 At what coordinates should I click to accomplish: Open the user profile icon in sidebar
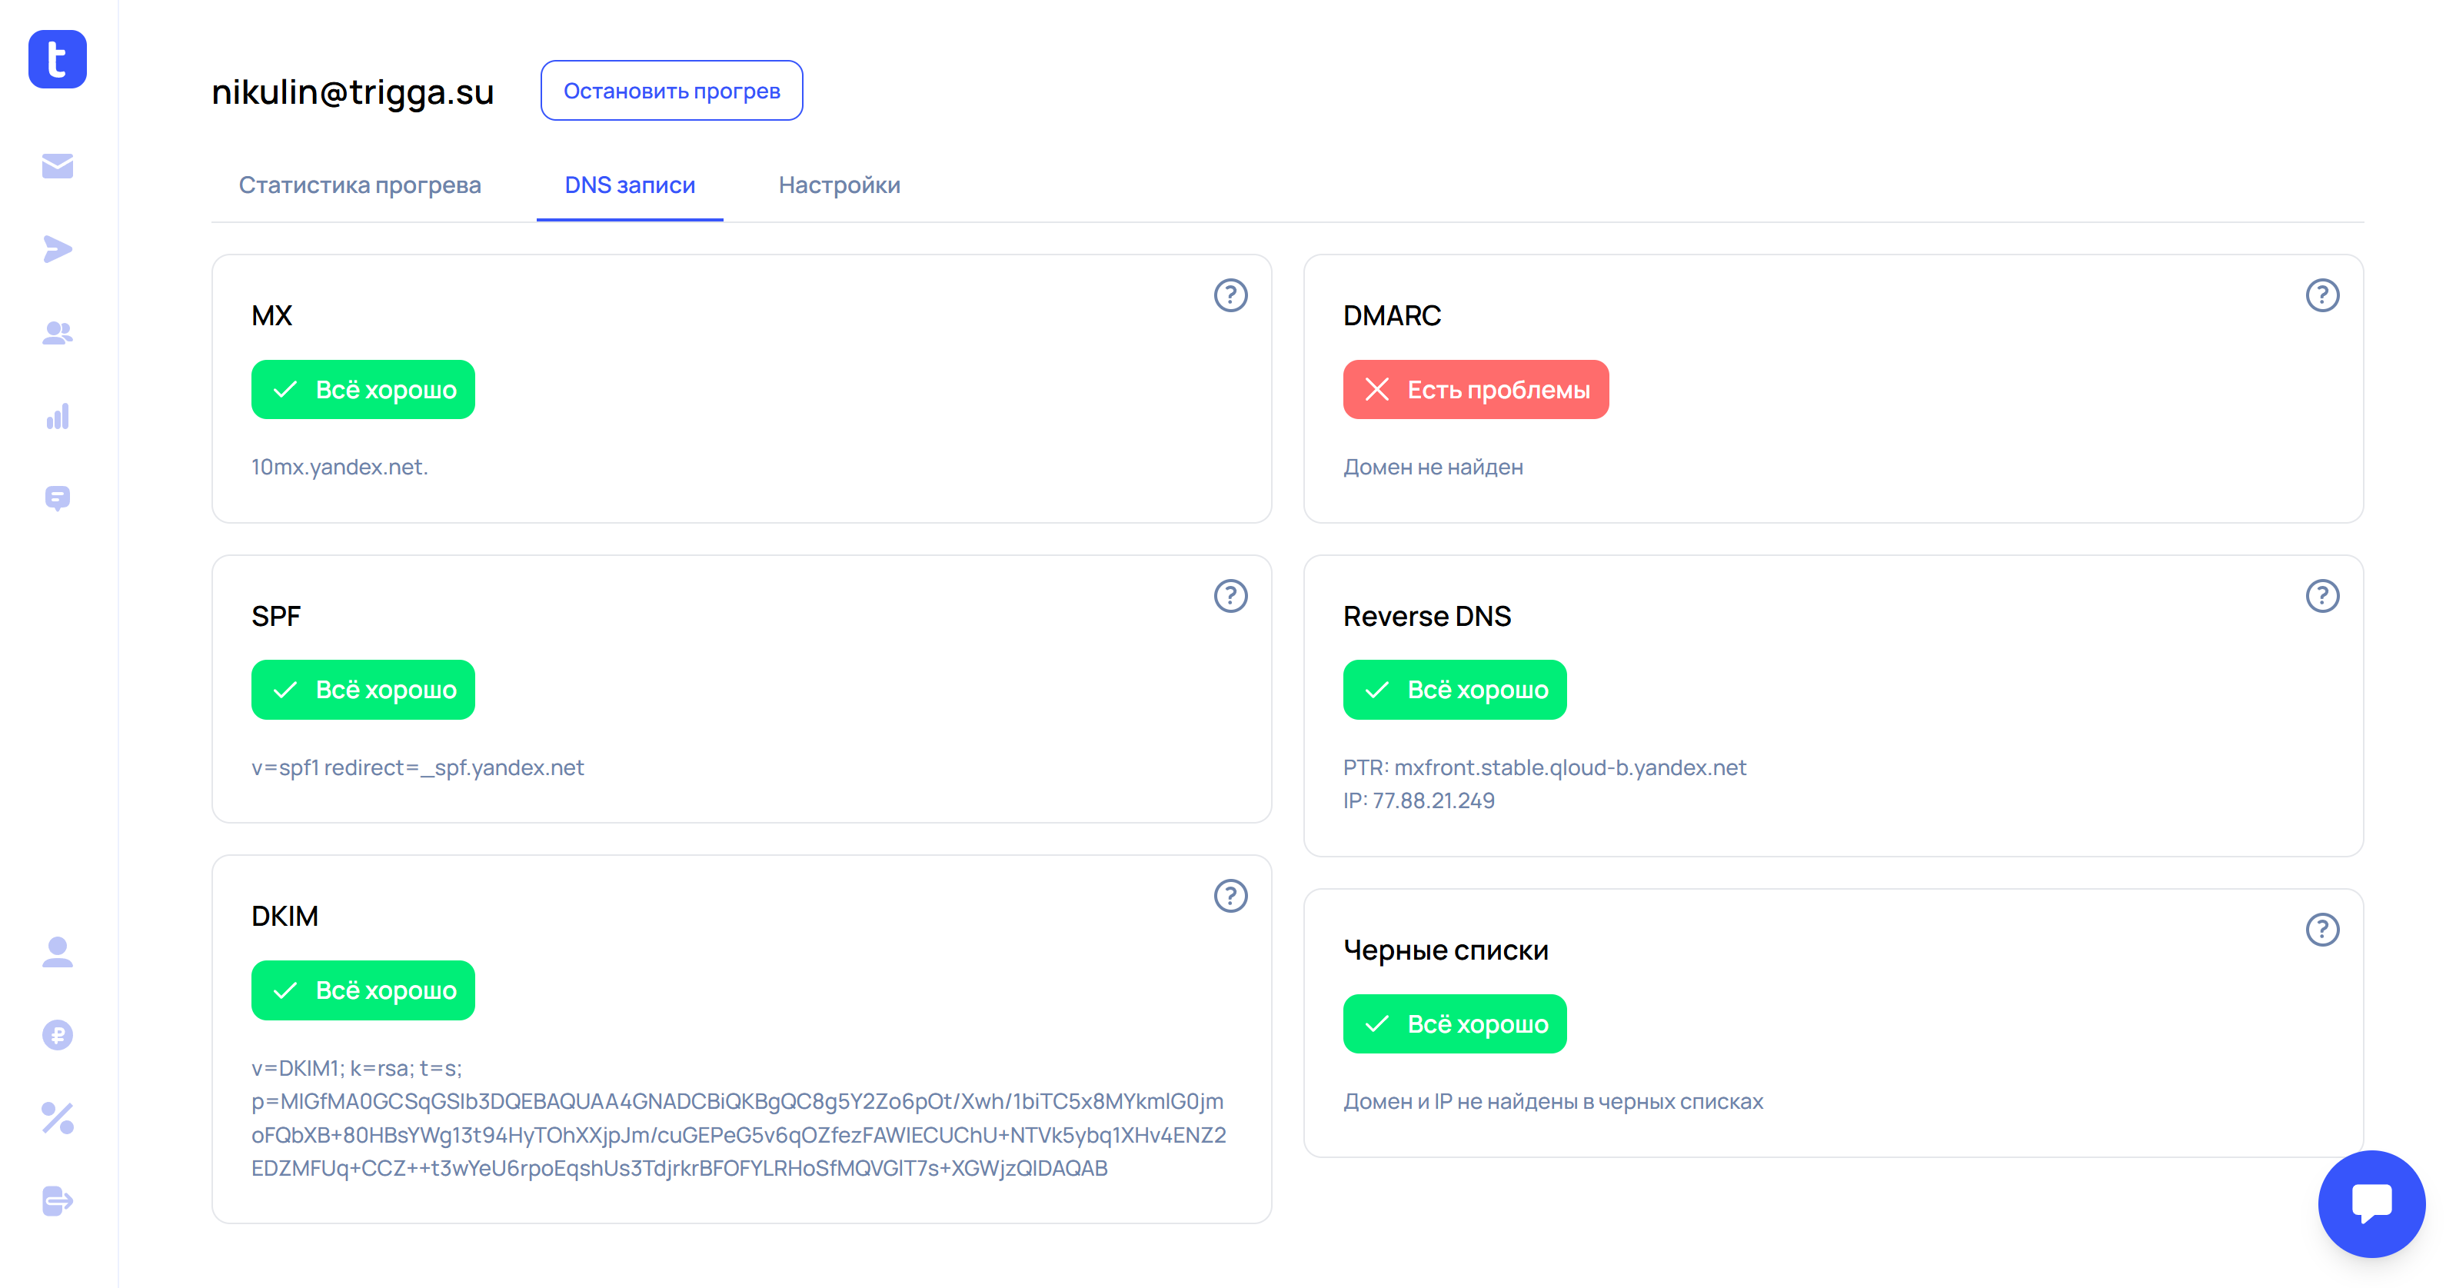(57, 951)
